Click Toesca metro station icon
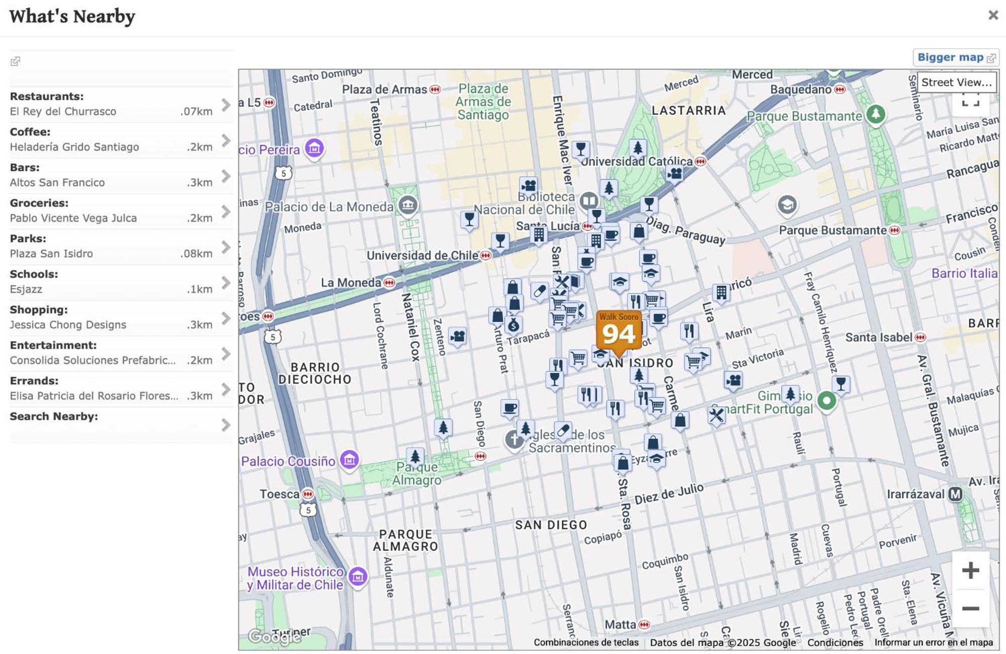 (308, 494)
